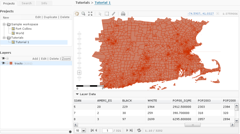240x134 pixels.
Task: Switch to the Search tab
Action: 26,3
